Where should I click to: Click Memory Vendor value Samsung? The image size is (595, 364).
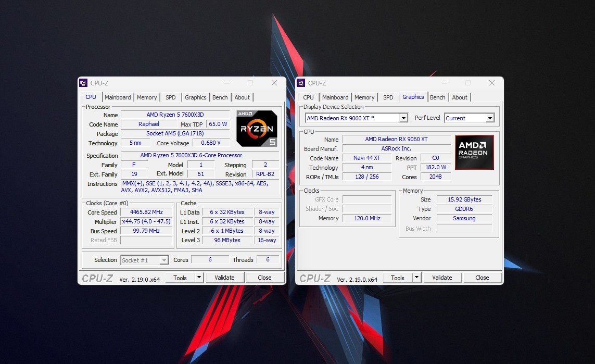coord(464,218)
